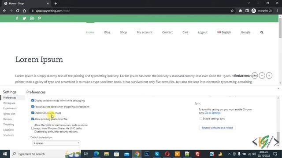Open the English language menu
The image size is (282, 158).
pyautogui.click(x=224, y=32)
